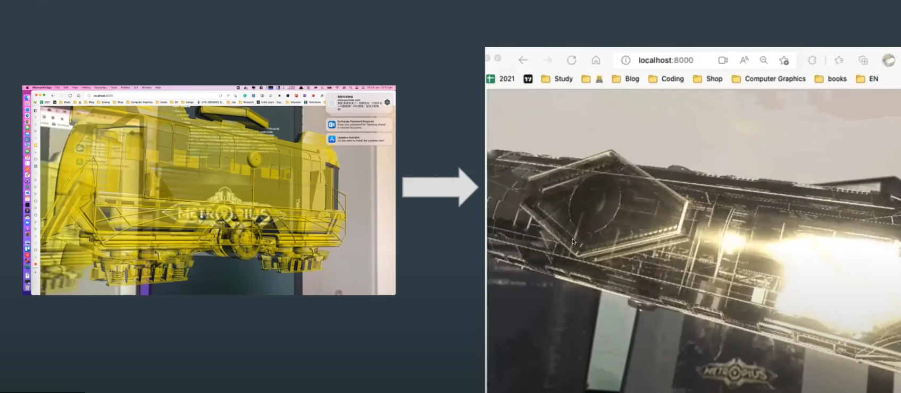Click the home icon in the large browser toolbar

[x=596, y=60]
